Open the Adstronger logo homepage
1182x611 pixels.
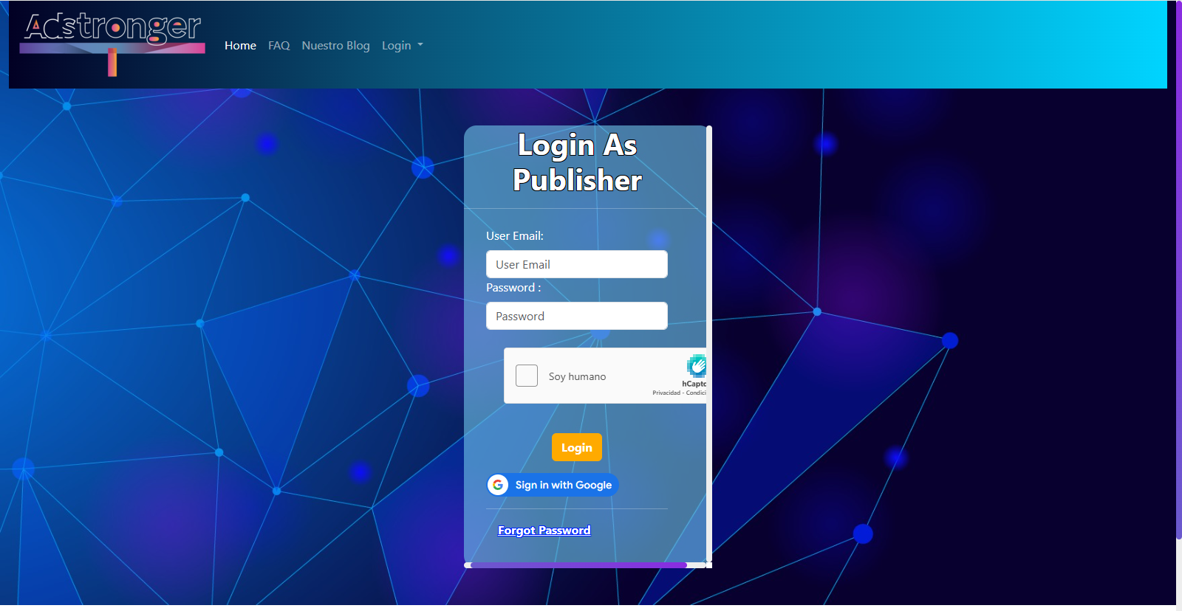(112, 44)
